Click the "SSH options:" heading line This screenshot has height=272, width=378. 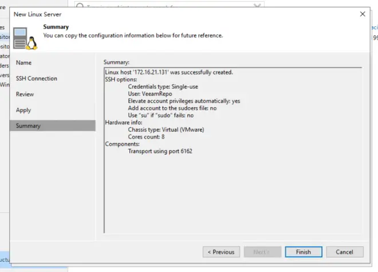coord(121,80)
